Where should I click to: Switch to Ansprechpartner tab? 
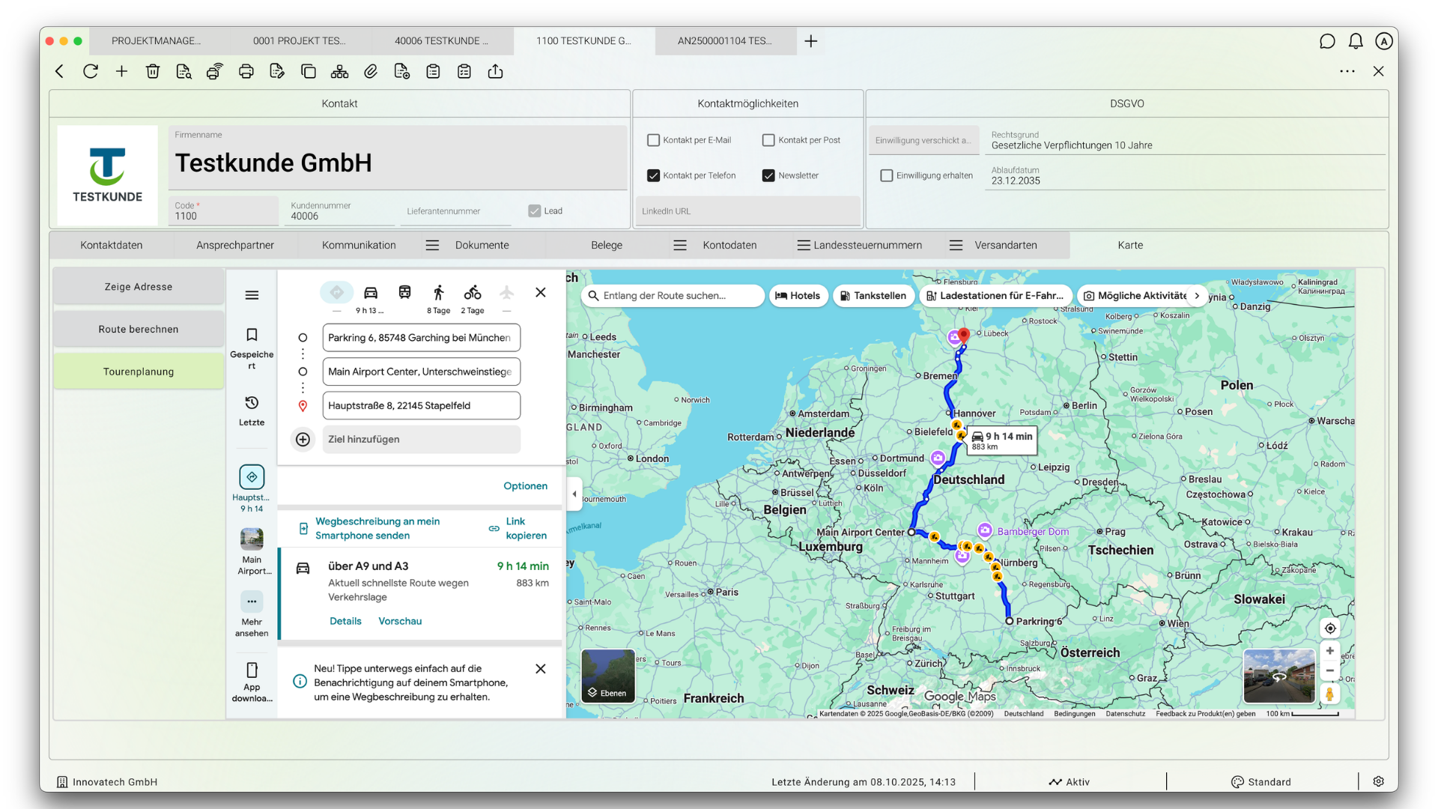235,245
